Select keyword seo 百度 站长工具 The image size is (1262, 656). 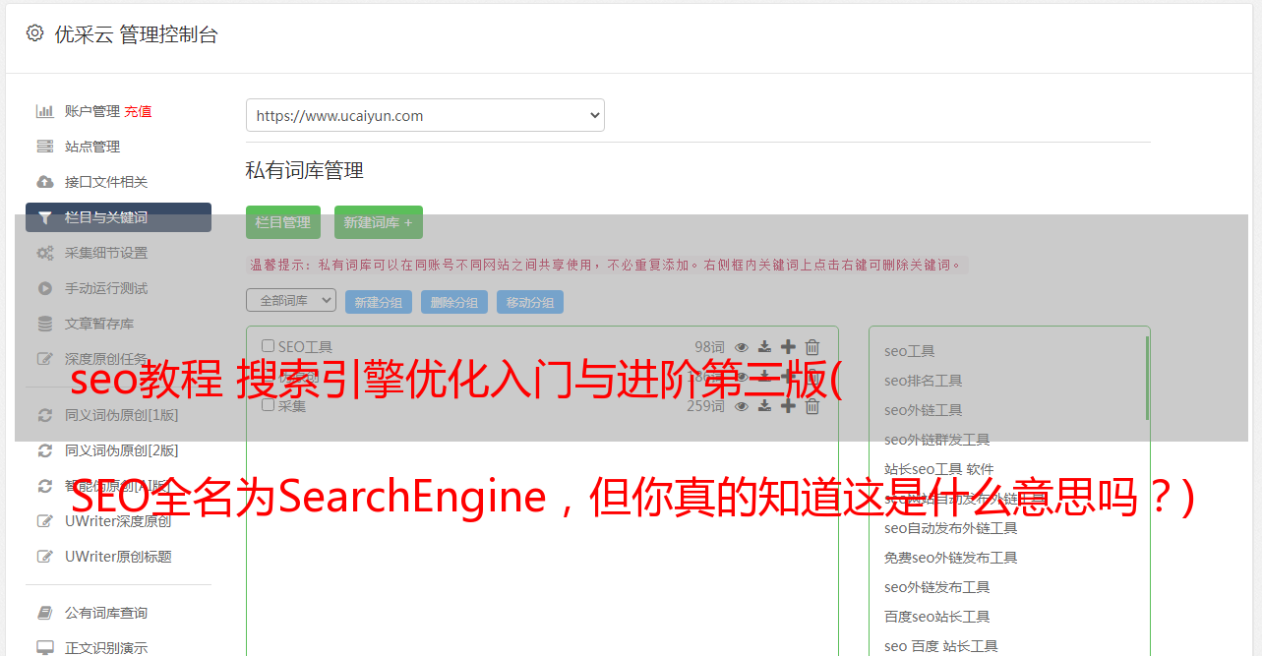pyautogui.click(x=941, y=646)
